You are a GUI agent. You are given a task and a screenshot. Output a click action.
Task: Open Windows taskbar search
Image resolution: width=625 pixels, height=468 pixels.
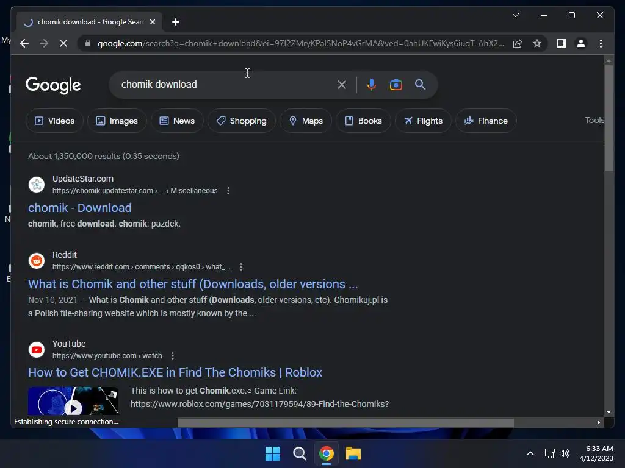coord(299,453)
